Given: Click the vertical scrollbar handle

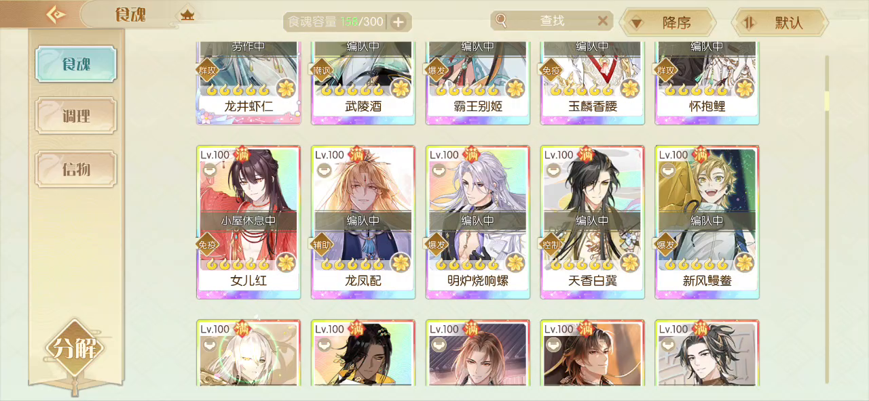Looking at the screenshot, I should click(827, 100).
